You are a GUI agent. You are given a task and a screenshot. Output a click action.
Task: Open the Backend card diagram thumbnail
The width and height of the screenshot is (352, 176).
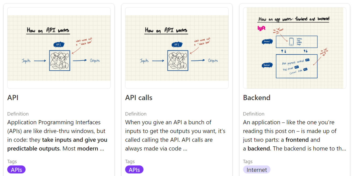[295, 48]
